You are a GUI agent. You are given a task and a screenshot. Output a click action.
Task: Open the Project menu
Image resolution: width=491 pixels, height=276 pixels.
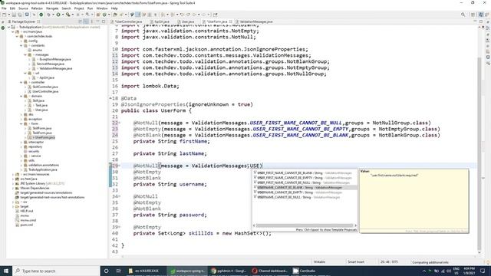pos(79,8)
